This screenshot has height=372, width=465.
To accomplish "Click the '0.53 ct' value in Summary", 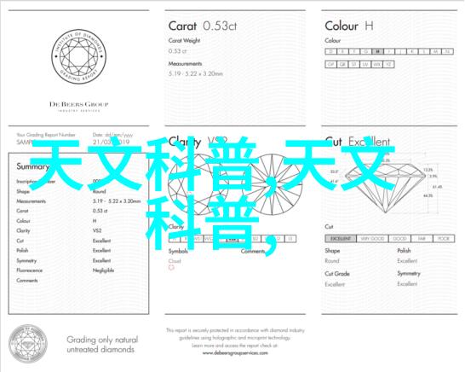I will tap(100, 211).
